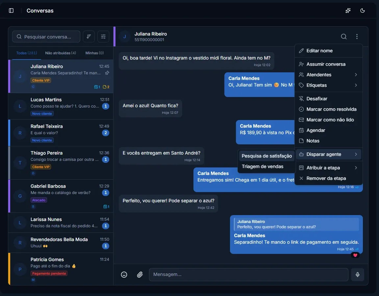Image resolution: width=379 pixels, height=296 pixels.
Task: Click Lucas Martins avatar in list
Action: [x=20, y=106]
